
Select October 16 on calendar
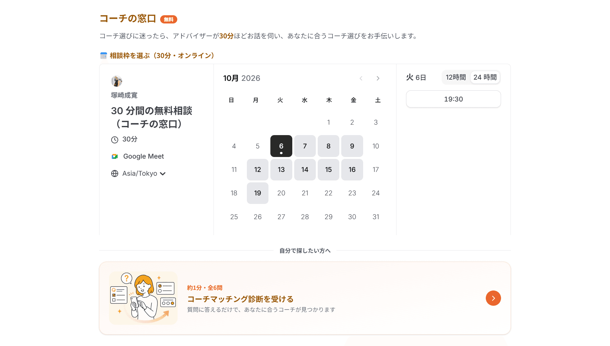352,170
